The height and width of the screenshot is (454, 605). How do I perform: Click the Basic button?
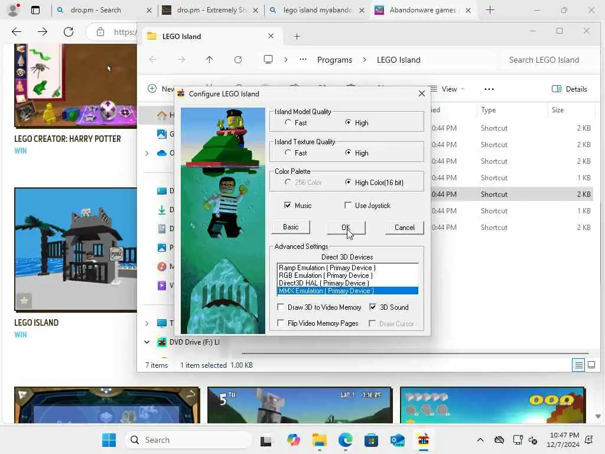[291, 227]
